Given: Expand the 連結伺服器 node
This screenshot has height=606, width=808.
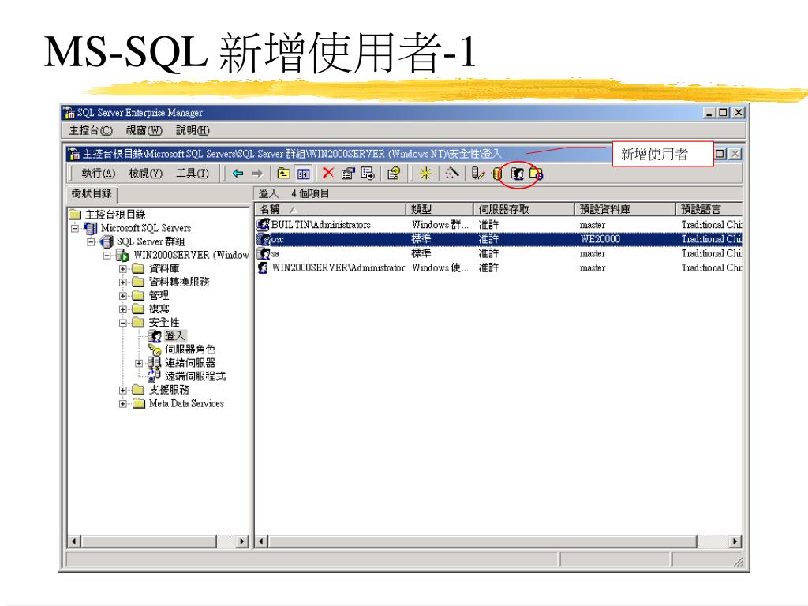Looking at the screenshot, I should coord(139,363).
